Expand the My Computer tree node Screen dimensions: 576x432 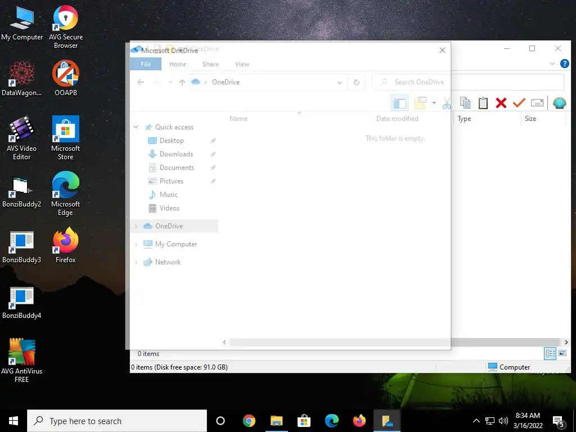(x=136, y=244)
